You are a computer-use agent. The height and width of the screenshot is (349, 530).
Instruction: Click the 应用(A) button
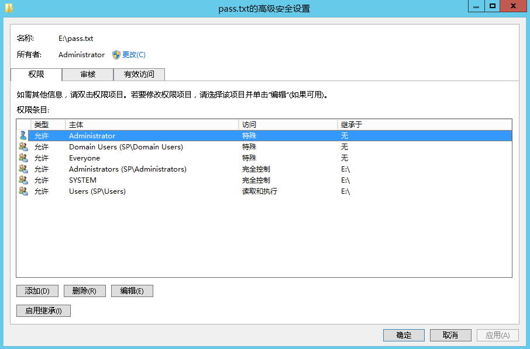[x=497, y=335]
